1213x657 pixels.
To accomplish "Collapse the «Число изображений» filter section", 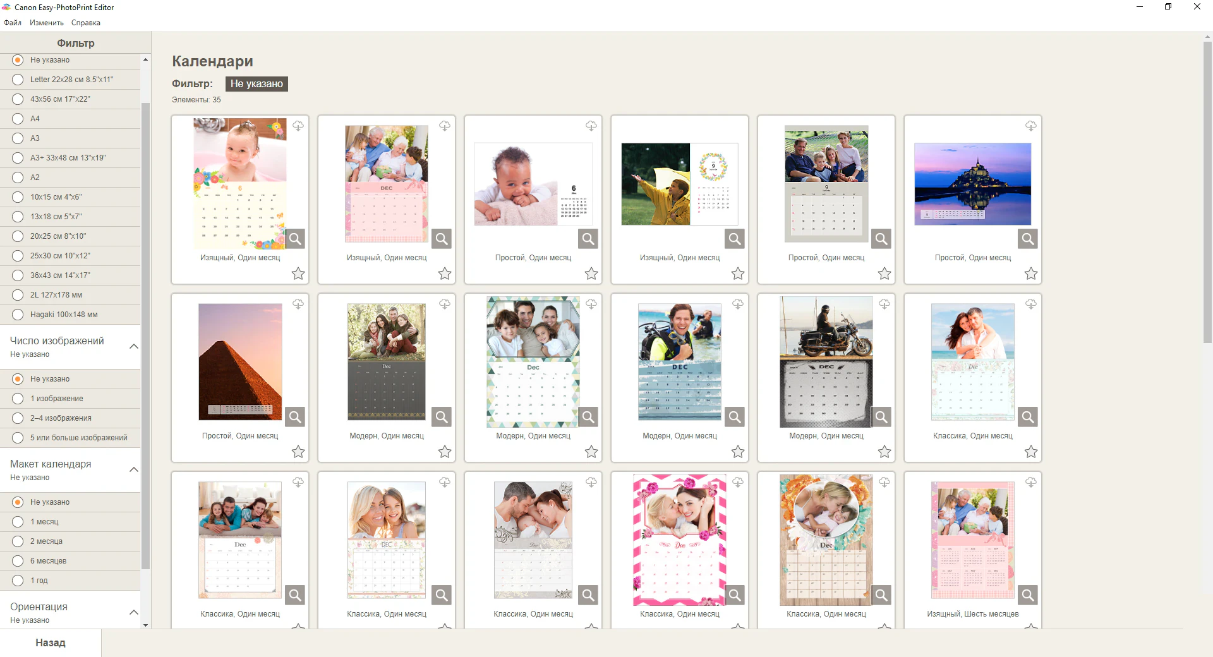I will tap(134, 347).
